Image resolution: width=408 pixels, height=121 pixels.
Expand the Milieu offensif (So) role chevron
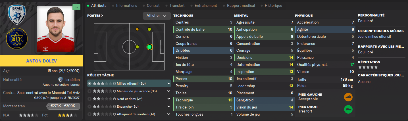[x=169, y=84]
